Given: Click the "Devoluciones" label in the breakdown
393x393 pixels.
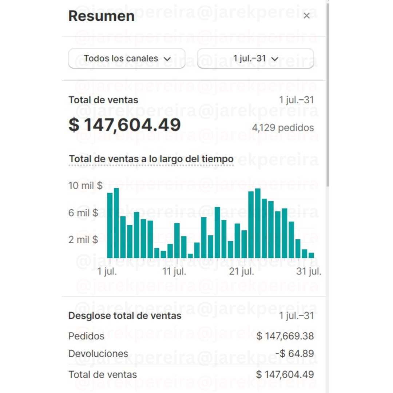Looking at the screenshot, I should click(98, 353).
